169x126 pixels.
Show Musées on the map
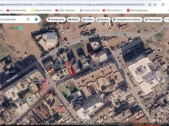pyautogui.click(x=103, y=20)
